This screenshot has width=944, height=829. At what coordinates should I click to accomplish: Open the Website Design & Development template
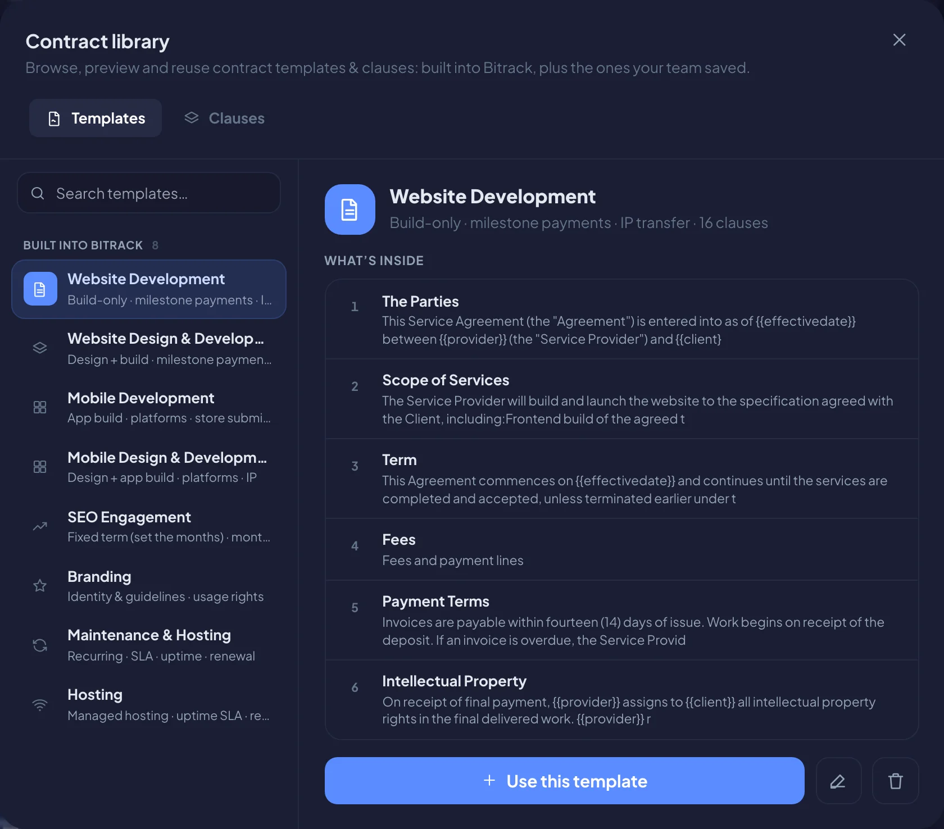coord(149,349)
